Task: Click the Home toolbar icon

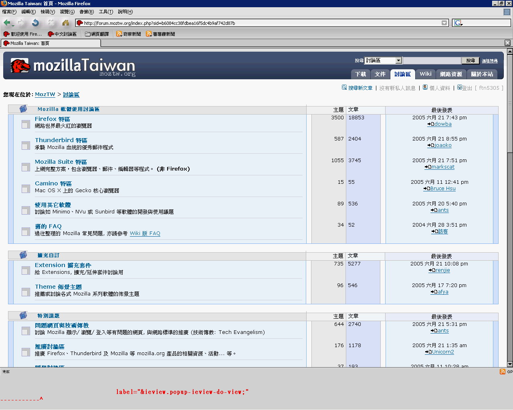Action: [66, 23]
